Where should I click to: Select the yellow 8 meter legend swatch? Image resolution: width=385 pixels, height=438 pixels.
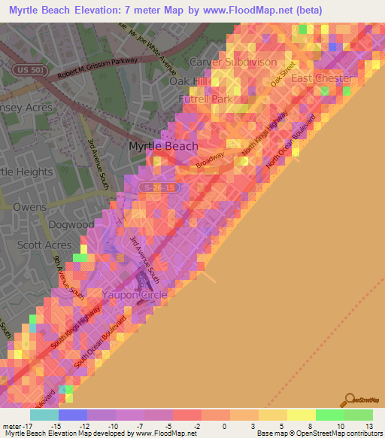[302, 415]
